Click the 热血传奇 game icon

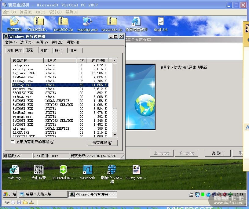point(38,170)
